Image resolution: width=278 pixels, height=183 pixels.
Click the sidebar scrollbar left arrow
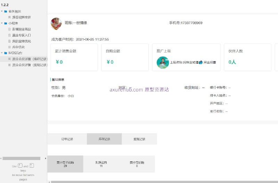pyautogui.click(x=1, y=158)
